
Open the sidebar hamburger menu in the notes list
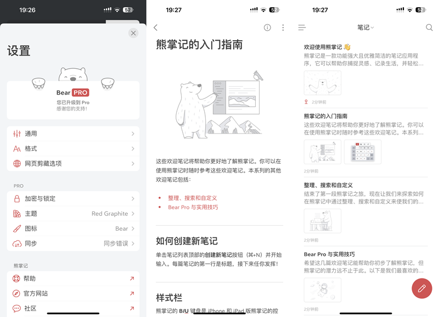pyautogui.click(x=302, y=27)
